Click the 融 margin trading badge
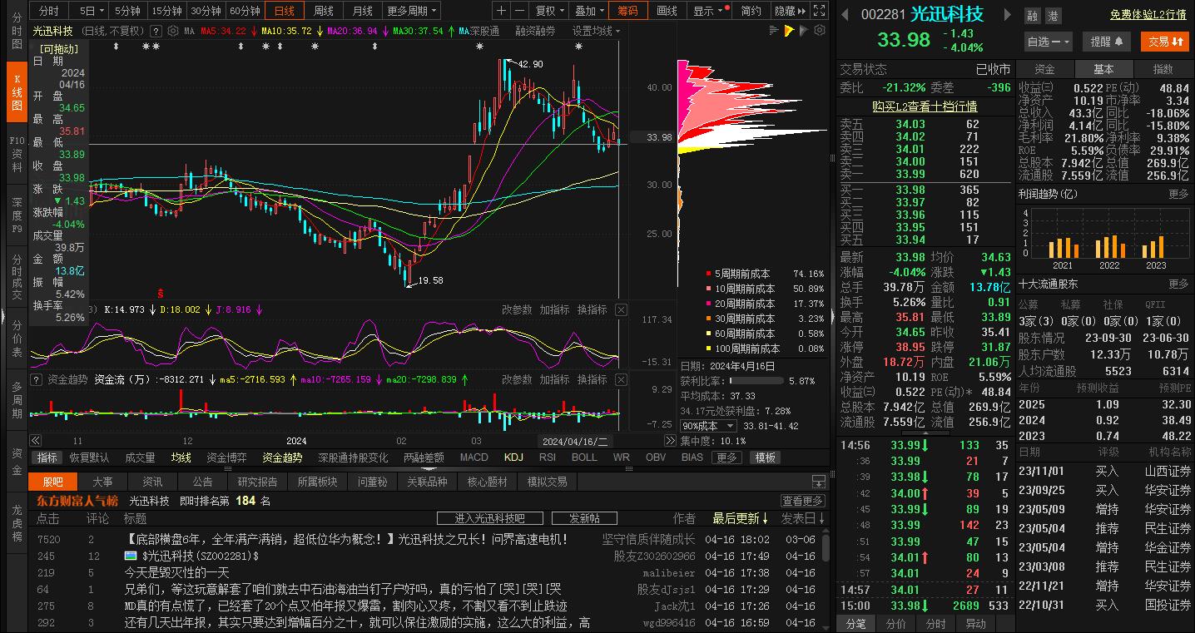This screenshot has width=1195, height=633. [1032, 15]
